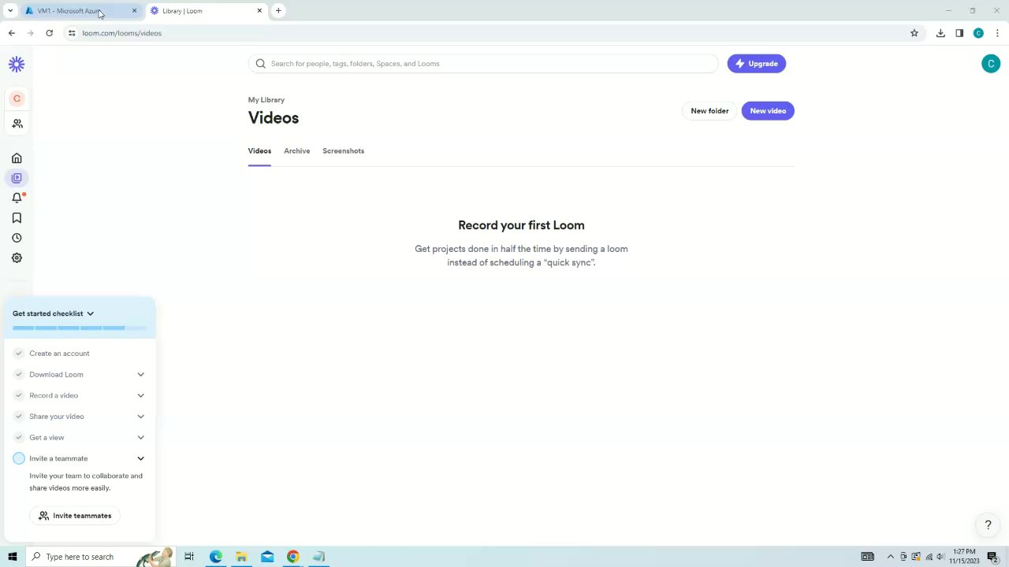Image resolution: width=1009 pixels, height=567 pixels.
Task: Open File Explorer from taskbar
Action: tap(241, 557)
